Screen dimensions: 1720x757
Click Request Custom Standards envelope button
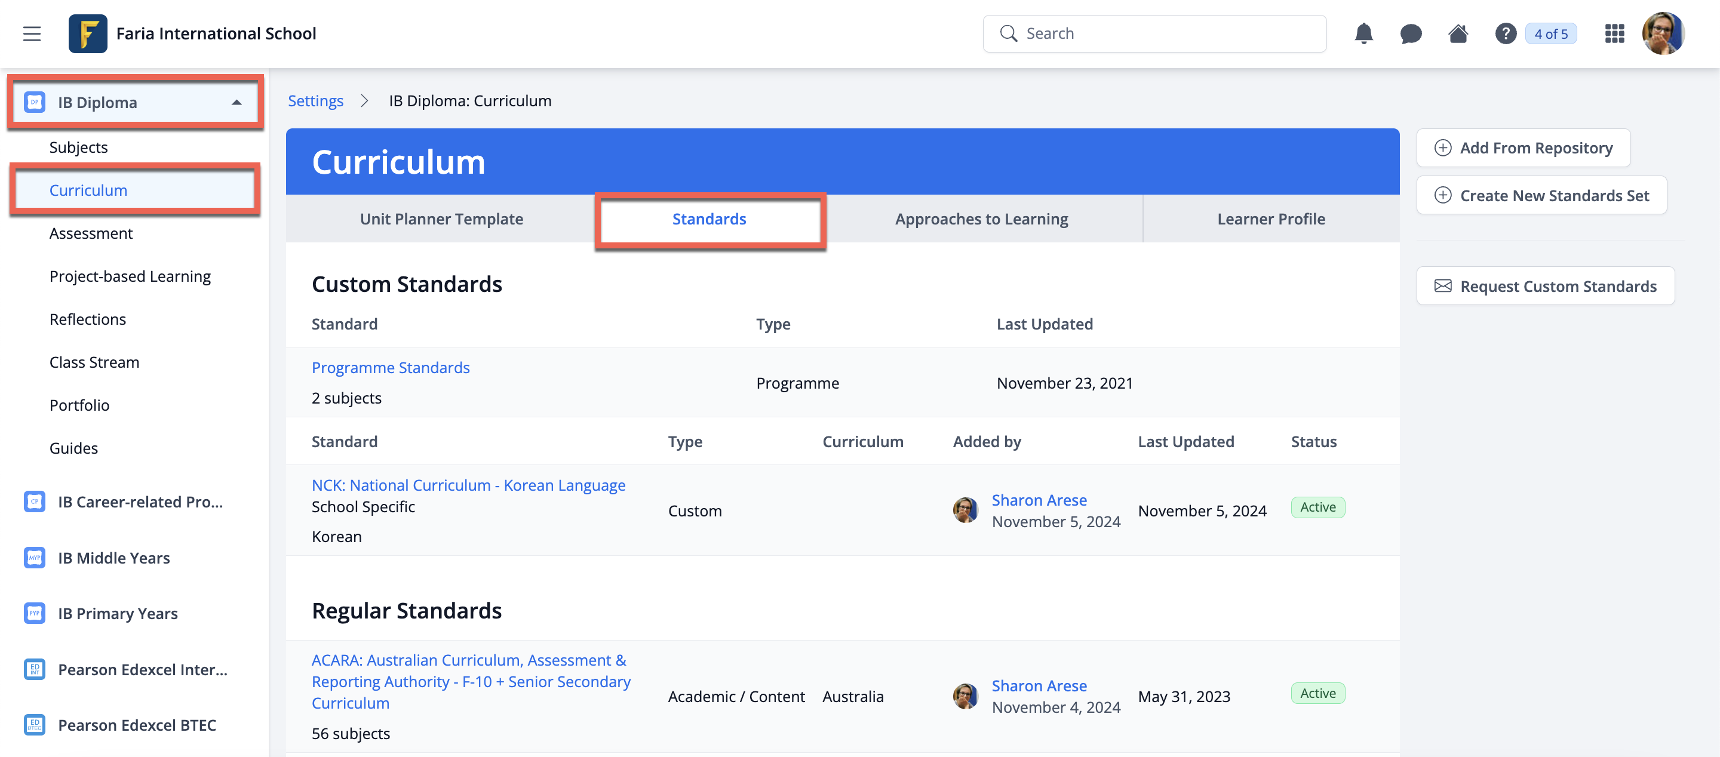(1545, 286)
